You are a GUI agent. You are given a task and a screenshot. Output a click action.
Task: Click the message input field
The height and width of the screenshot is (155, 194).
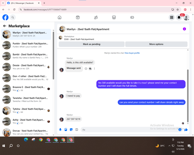point(129,129)
